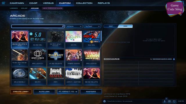Click the arcade search input field

(38, 26)
